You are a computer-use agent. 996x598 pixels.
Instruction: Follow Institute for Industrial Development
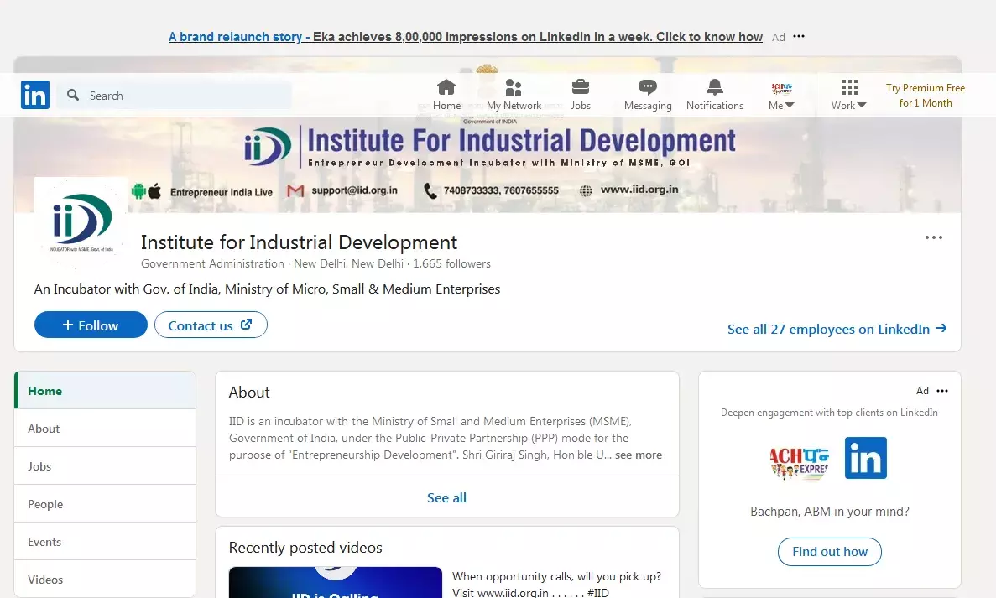point(91,325)
